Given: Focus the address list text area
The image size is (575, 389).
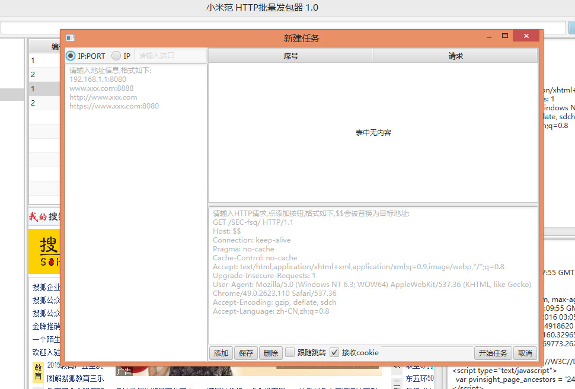Looking at the screenshot, I should click(136, 212).
